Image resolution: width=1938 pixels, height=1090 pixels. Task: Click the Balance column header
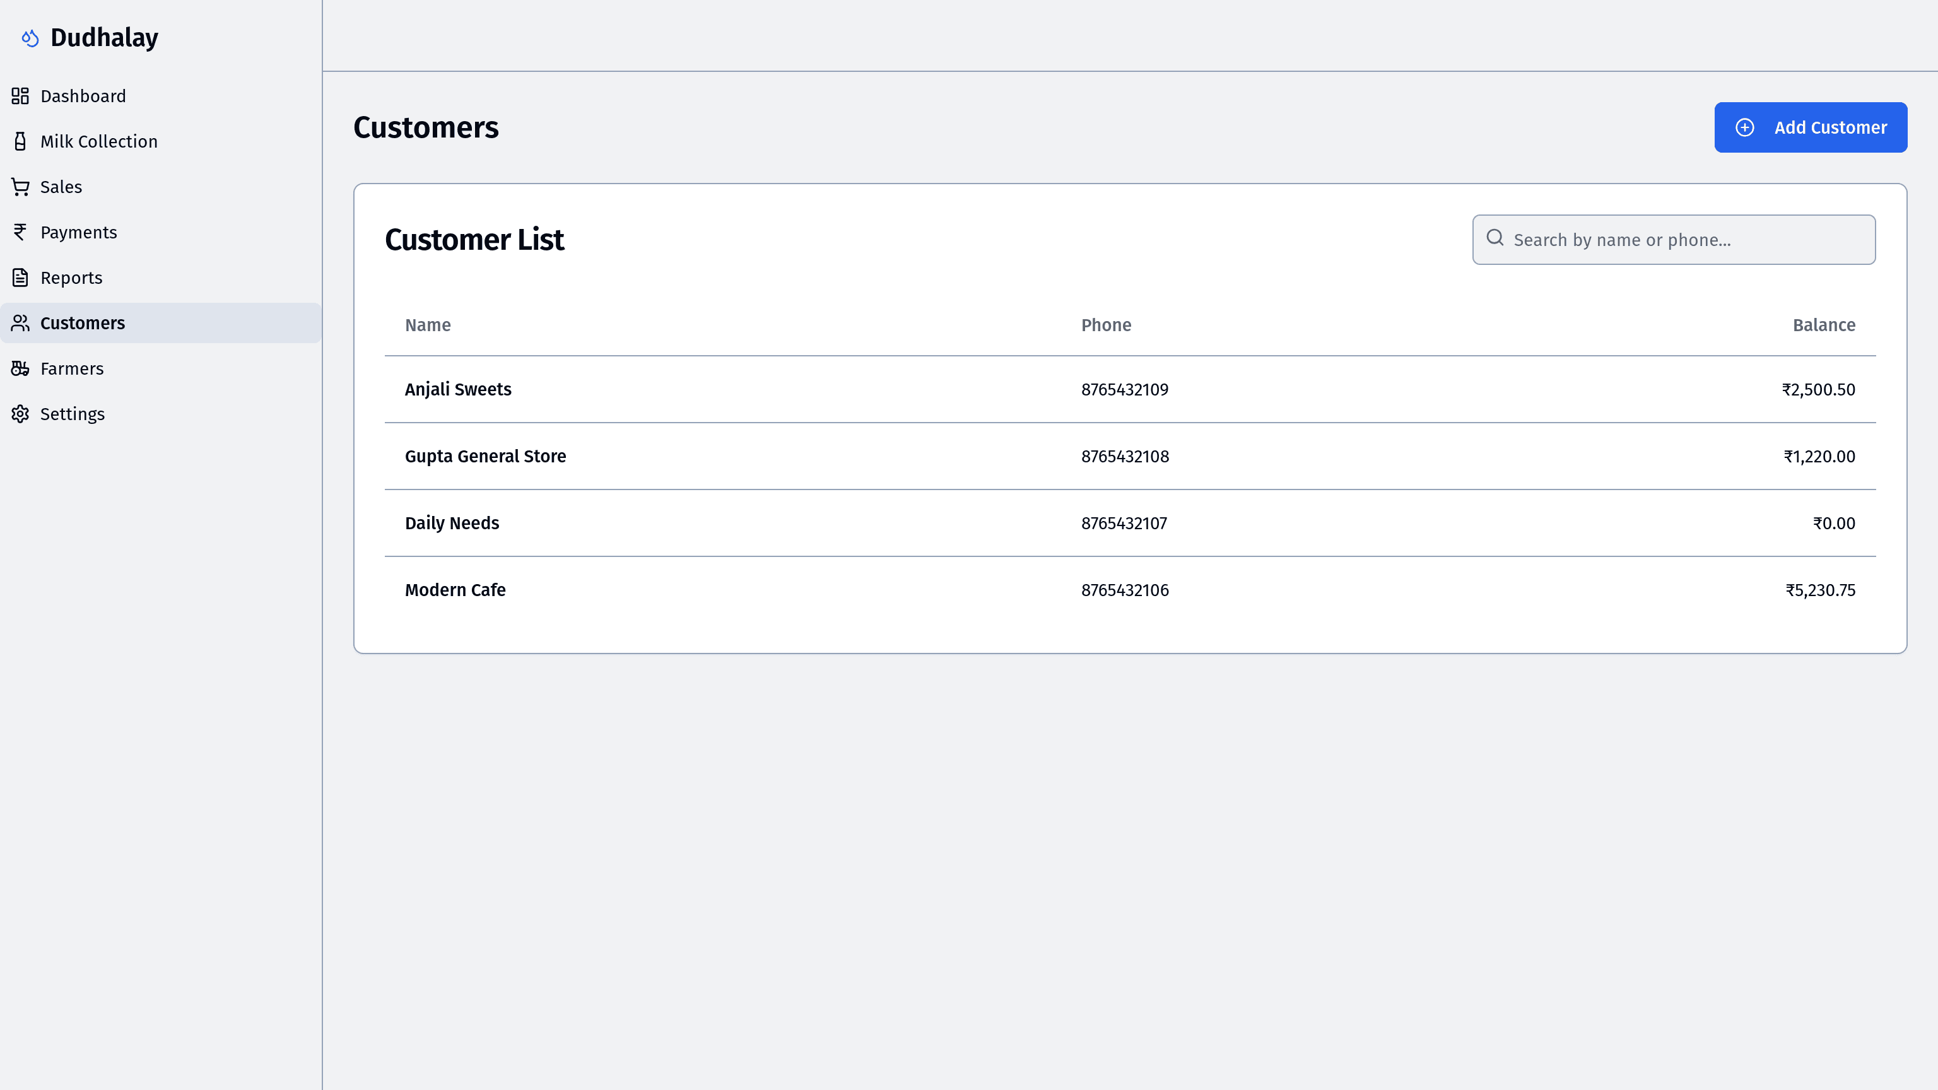(x=1824, y=324)
